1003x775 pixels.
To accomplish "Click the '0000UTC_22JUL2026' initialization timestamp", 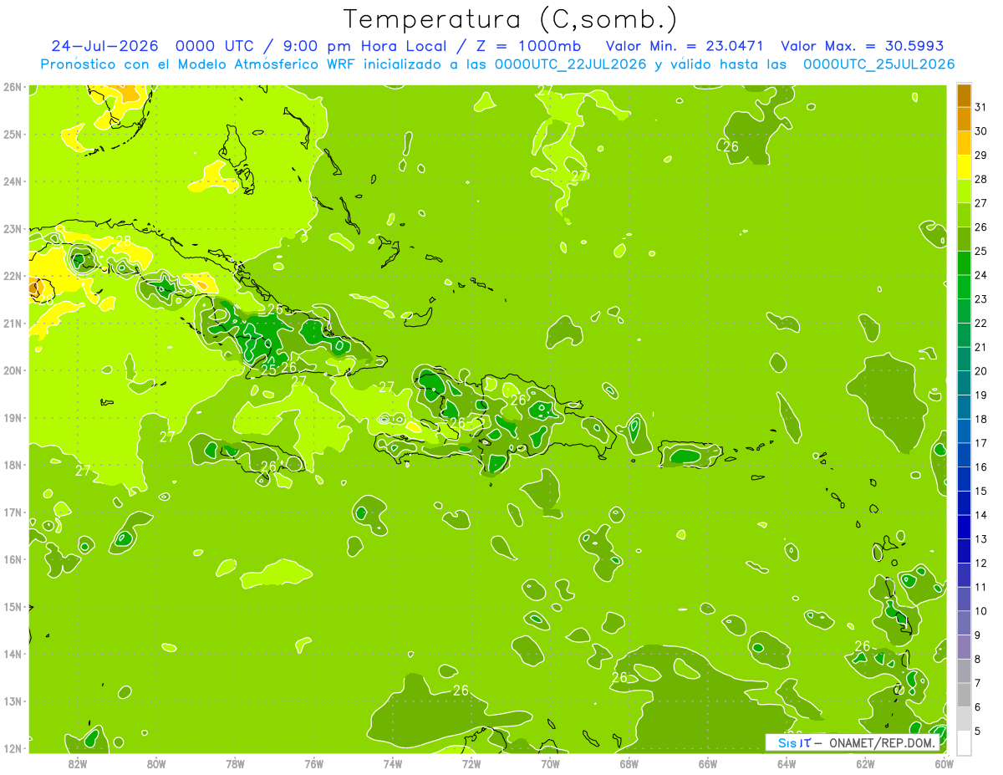I will tap(570, 64).
